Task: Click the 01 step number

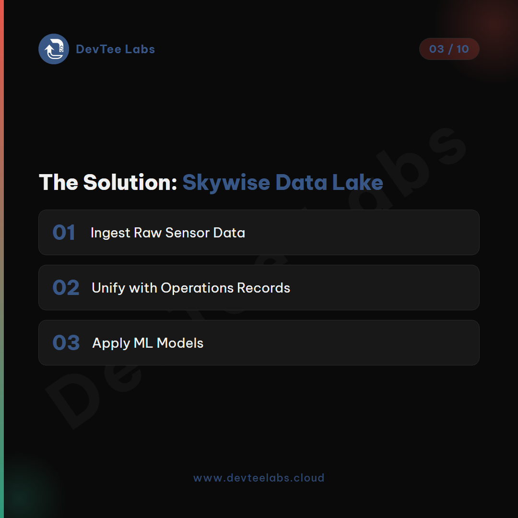Action: 64,232
